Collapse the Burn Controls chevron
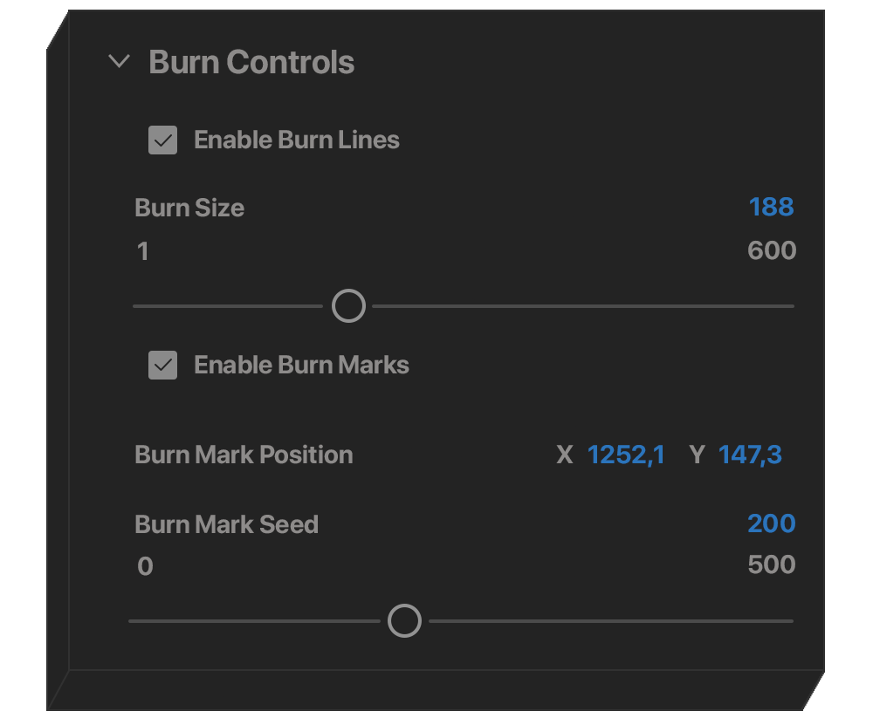Screen dimensions: 873x725 coord(119,62)
